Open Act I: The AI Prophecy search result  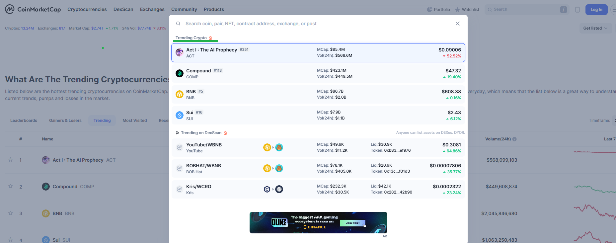pyautogui.click(x=318, y=52)
